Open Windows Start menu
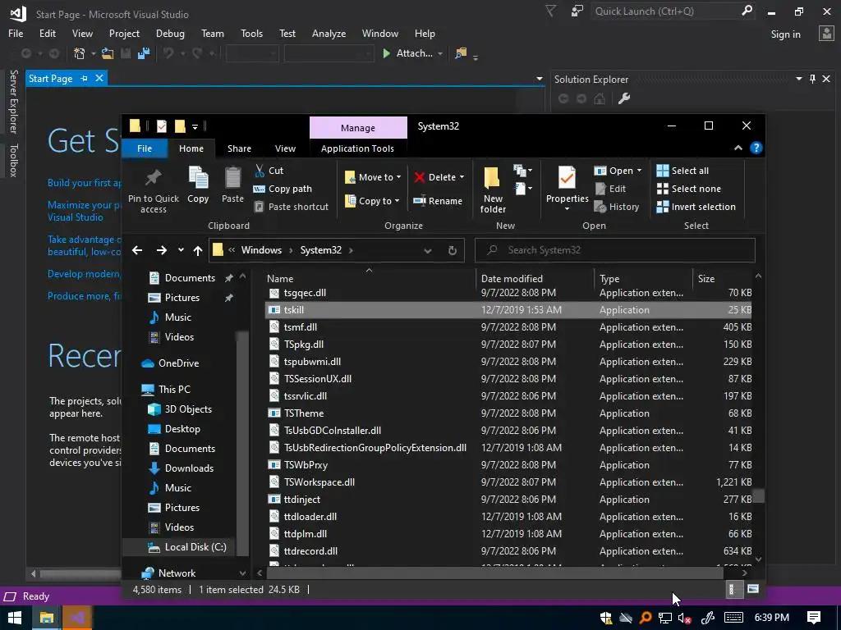841x630 pixels. [15, 618]
